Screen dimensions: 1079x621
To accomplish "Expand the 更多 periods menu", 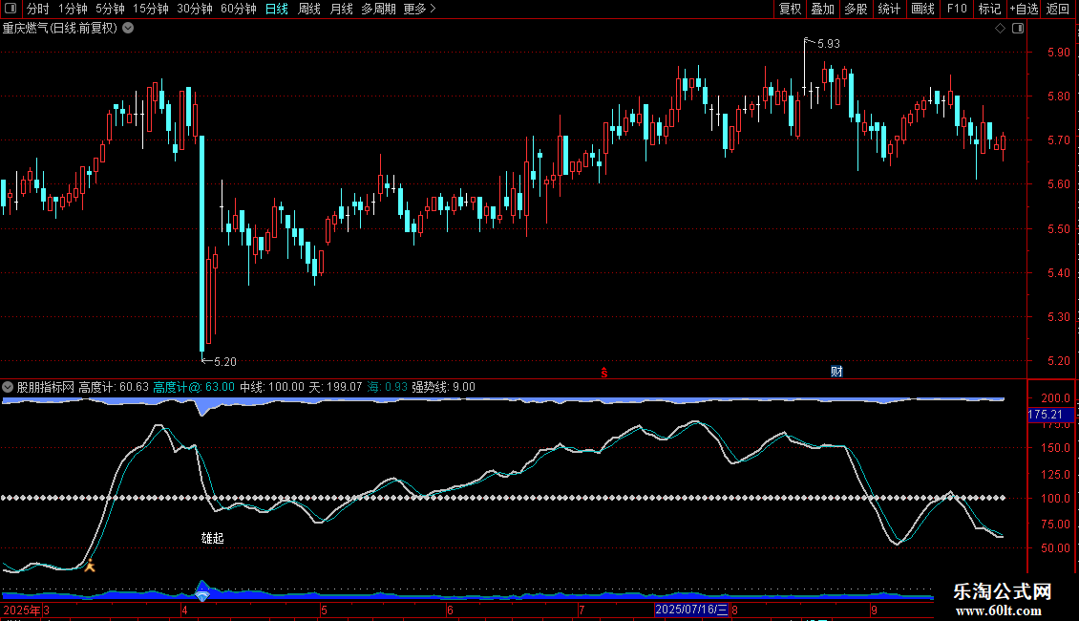I will click(419, 9).
